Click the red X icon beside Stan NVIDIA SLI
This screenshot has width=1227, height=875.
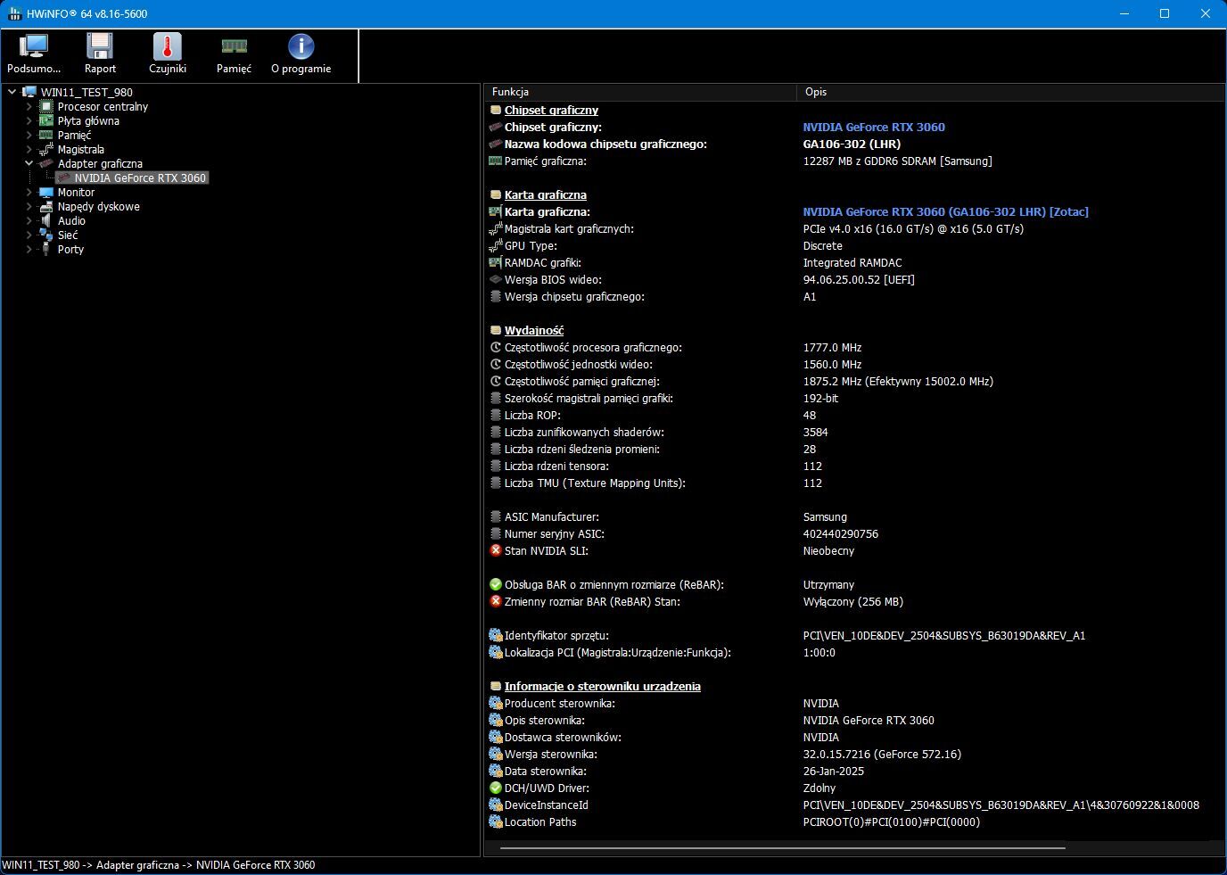click(x=496, y=550)
